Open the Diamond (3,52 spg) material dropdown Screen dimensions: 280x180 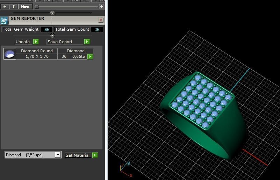(x=33, y=155)
